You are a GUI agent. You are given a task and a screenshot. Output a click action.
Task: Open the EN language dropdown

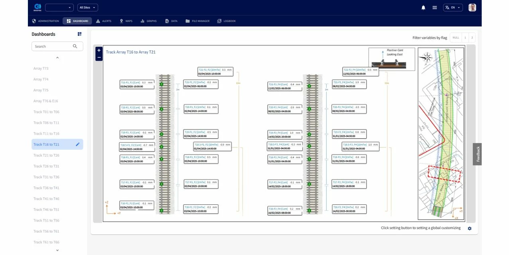453,8
